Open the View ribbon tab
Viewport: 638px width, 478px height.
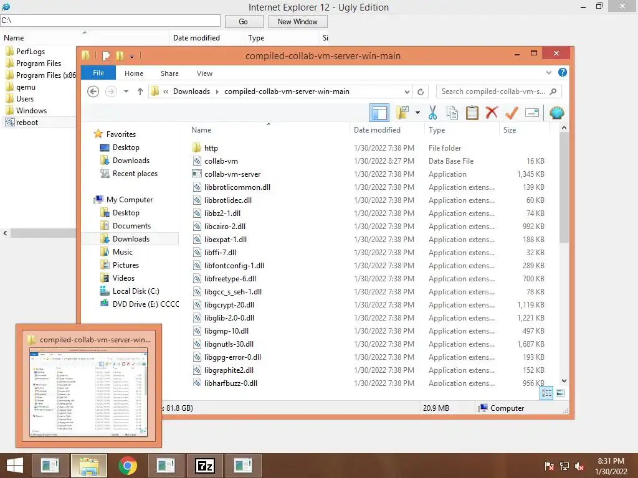(204, 73)
